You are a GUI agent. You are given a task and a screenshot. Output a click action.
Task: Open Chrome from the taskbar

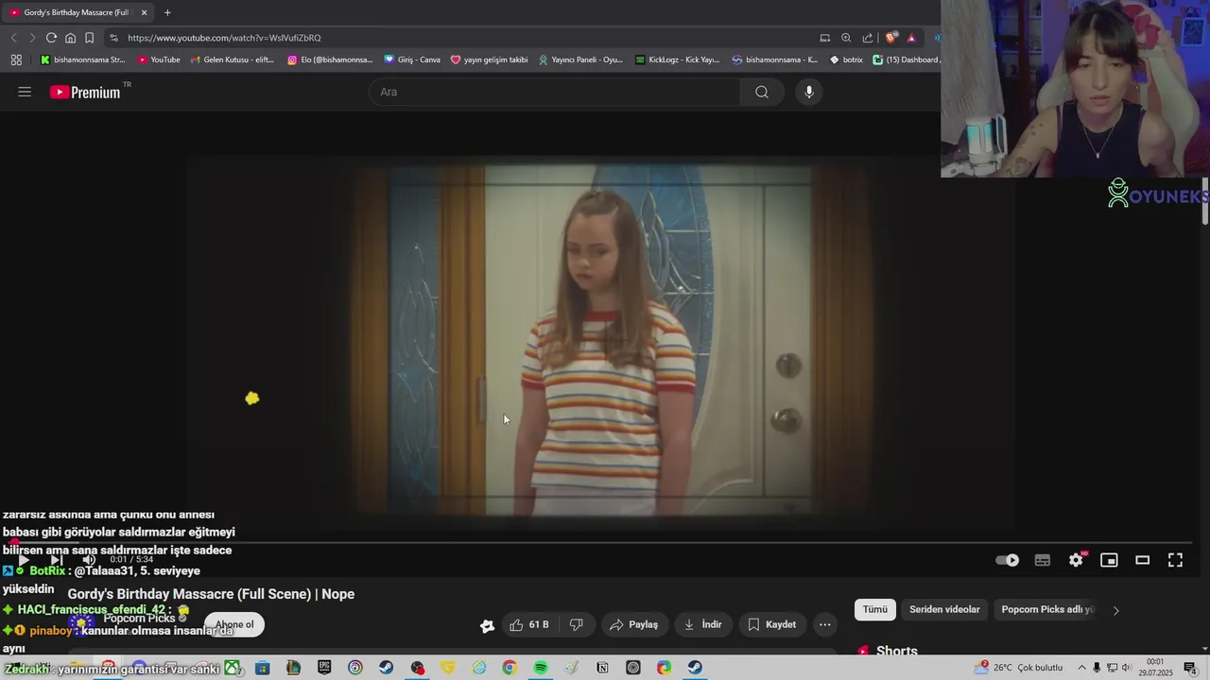[x=510, y=668]
